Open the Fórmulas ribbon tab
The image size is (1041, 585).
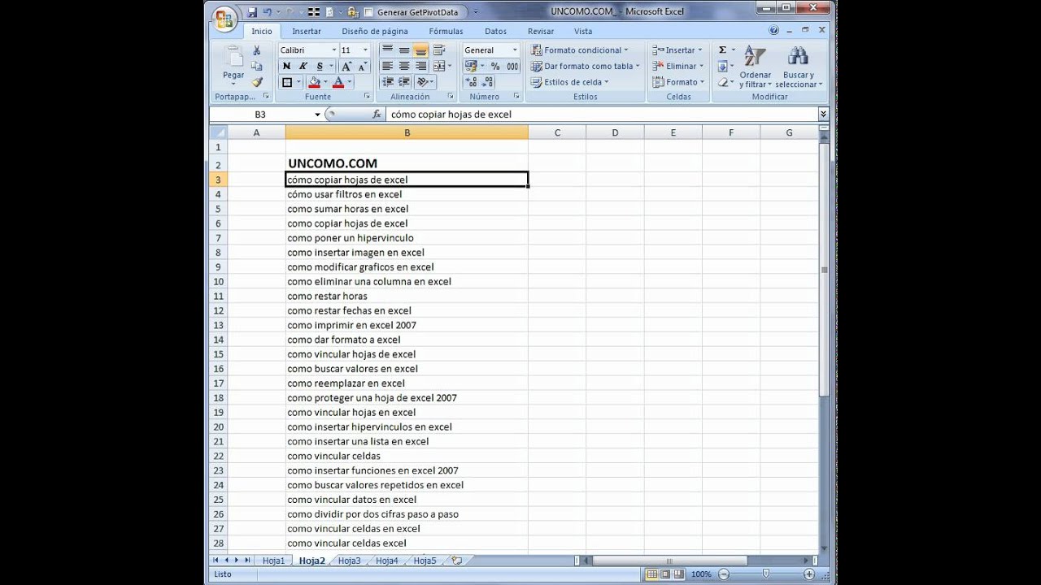446,31
